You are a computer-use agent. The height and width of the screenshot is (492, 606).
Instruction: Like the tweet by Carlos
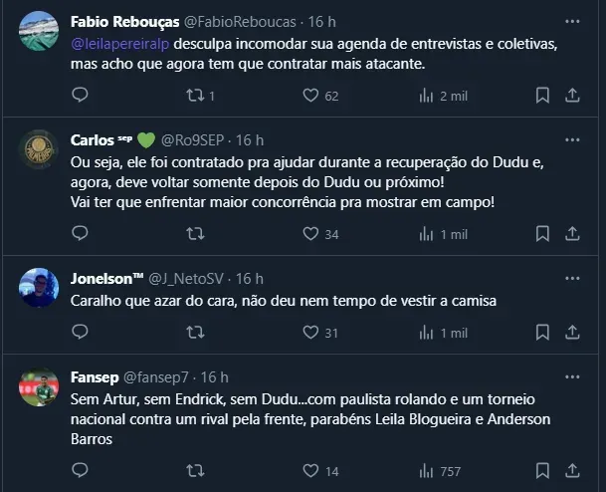pos(309,234)
